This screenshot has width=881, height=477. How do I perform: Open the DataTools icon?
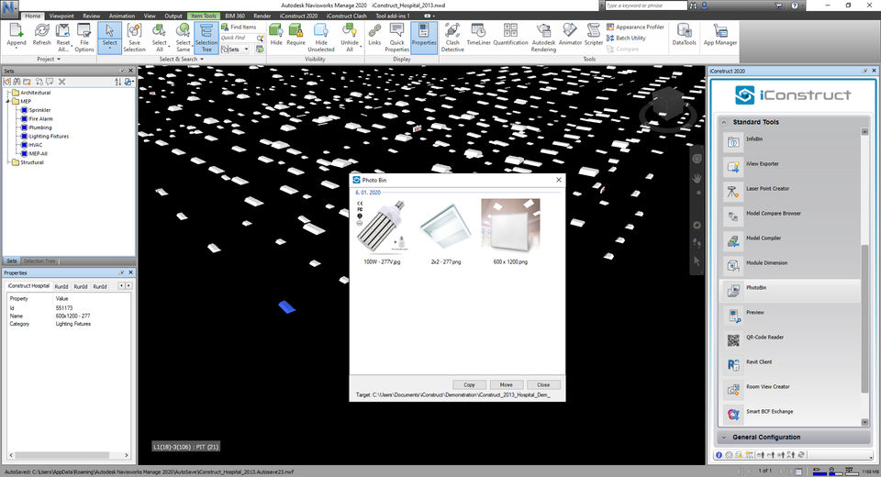[x=684, y=36]
